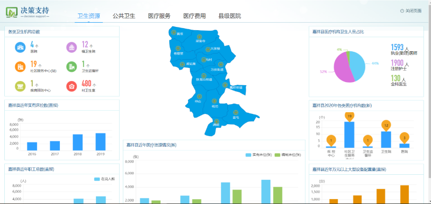Open the 医疗费用 tab
The image size is (431, 204).
pos(194,16)
